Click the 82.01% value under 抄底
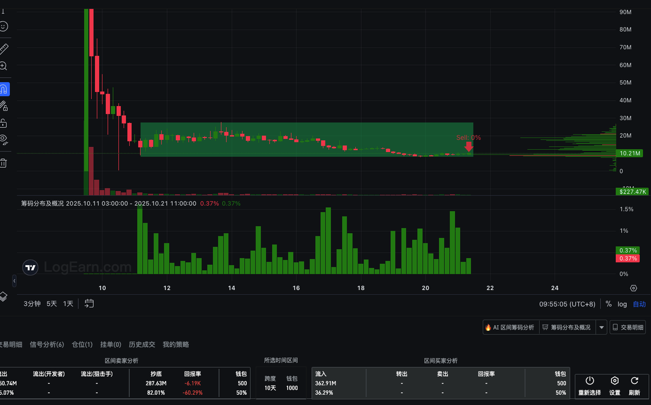 coord(155,393)
